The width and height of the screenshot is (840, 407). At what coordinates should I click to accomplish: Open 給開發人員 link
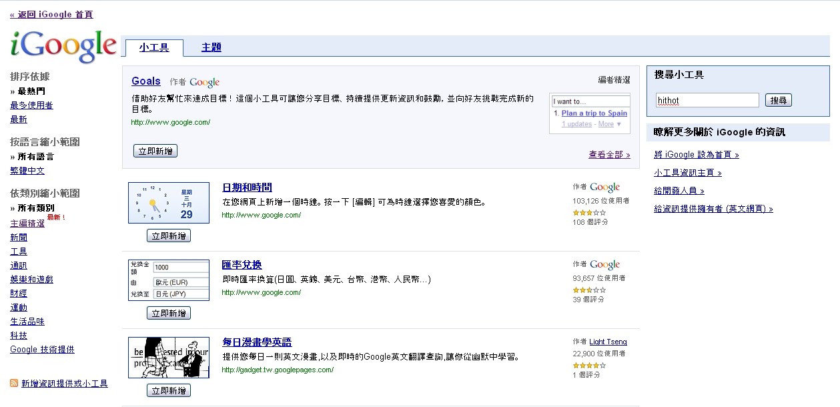tap(679, 191)
